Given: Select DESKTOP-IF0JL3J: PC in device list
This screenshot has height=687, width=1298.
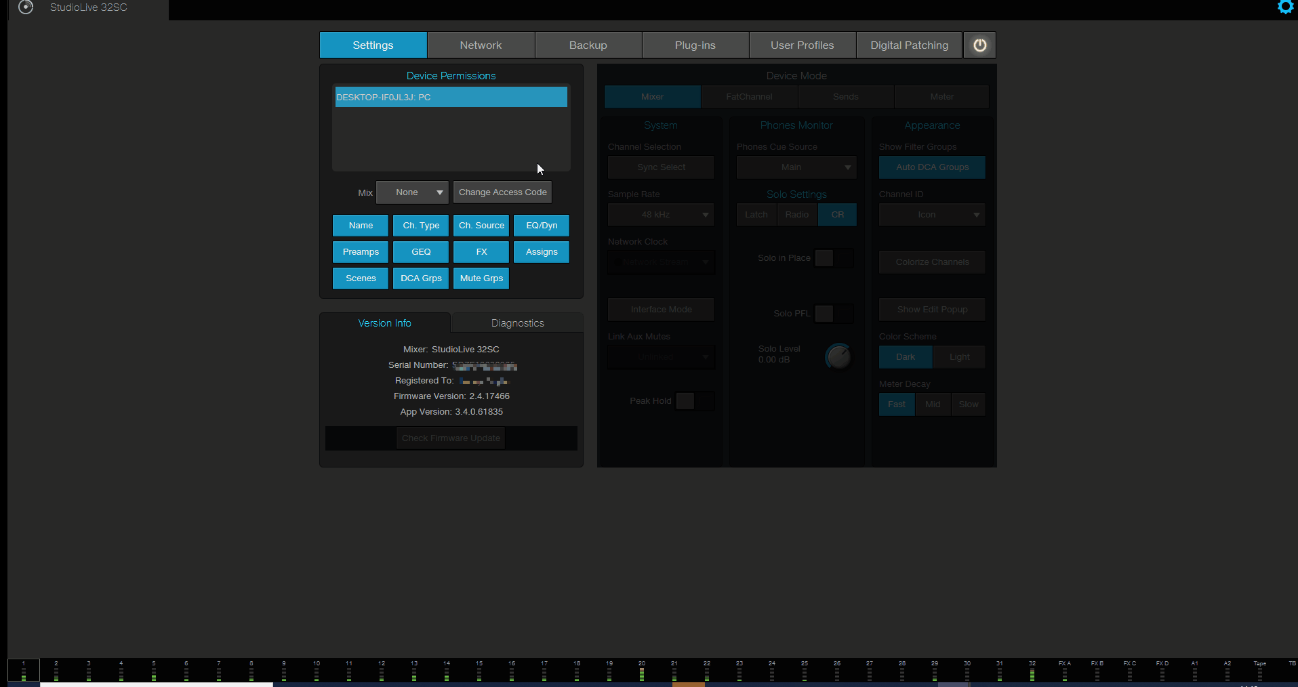Looking at the screenshot, I should point(451,97).
